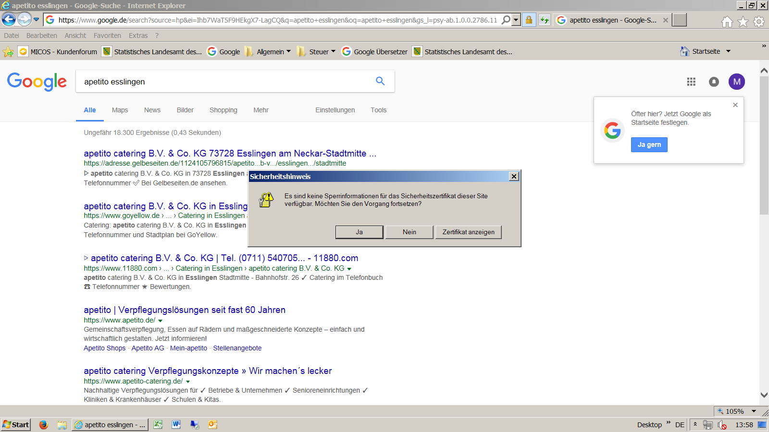The width and height of the screenshot is (769, 432).
Task: Expand dropdown arrow beside www.apetito.de
Action: [161, 321]
